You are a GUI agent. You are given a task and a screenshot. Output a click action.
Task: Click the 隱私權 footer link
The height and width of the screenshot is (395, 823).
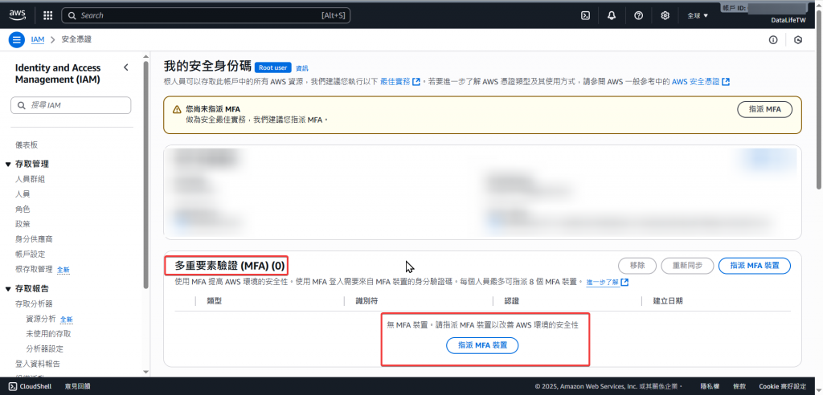point(710,386)
